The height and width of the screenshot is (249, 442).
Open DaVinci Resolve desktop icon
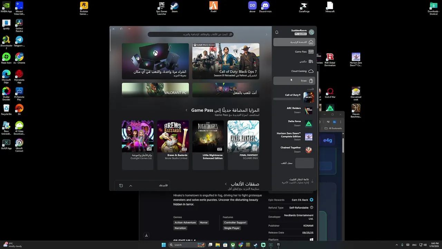coord(19,25)
